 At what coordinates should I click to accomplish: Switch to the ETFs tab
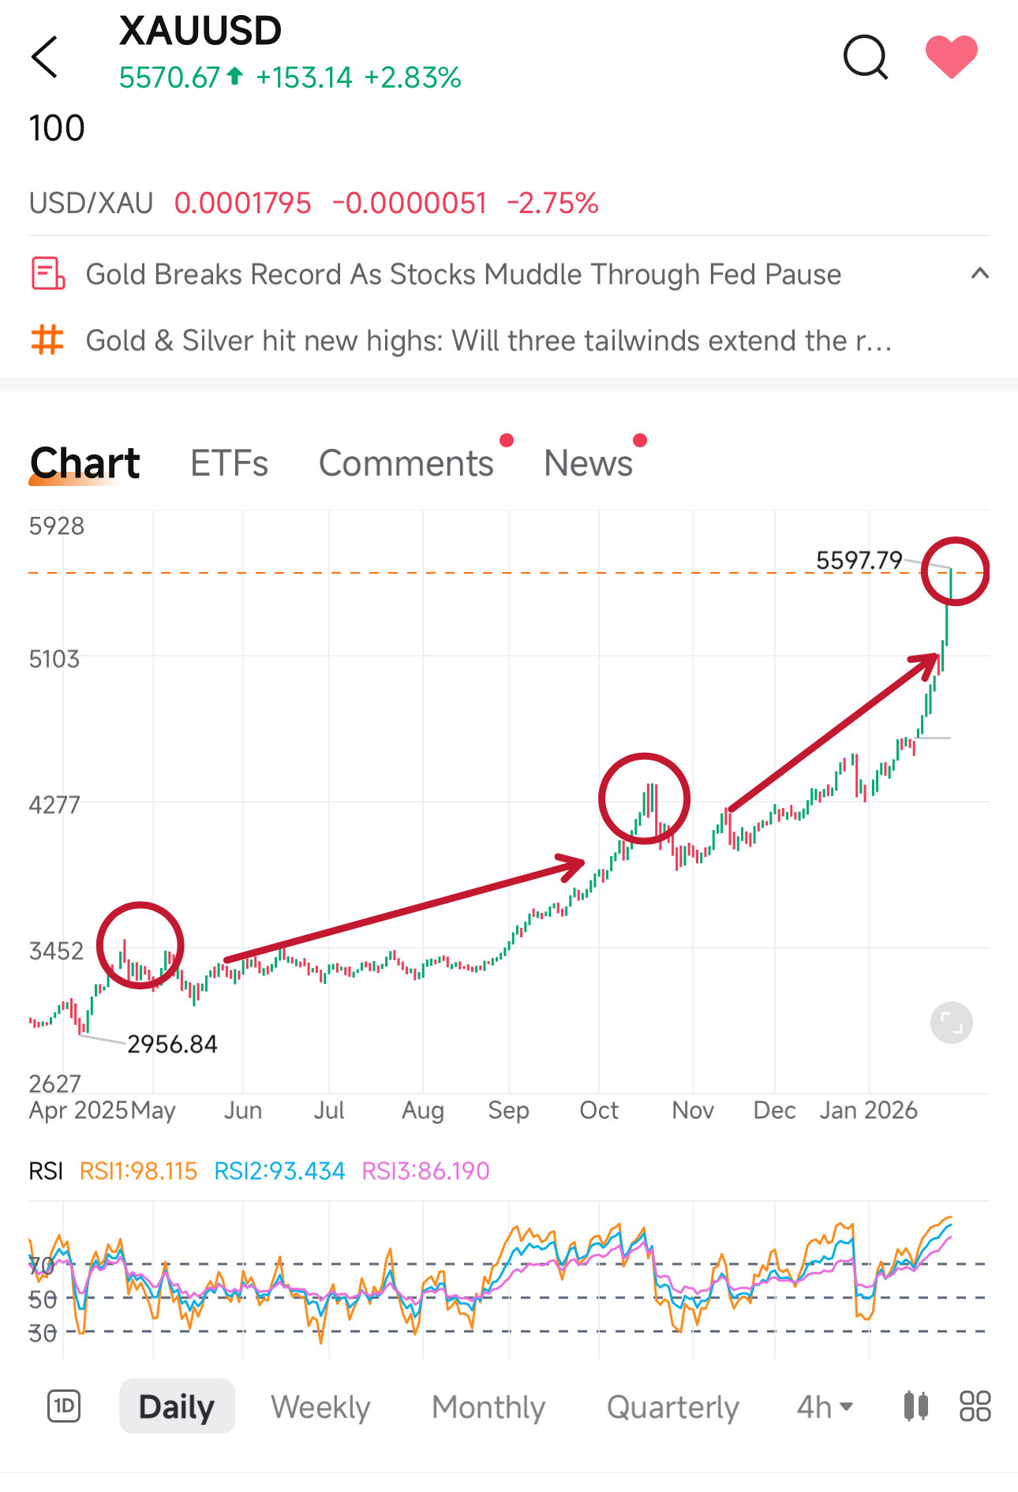[229, 463]
